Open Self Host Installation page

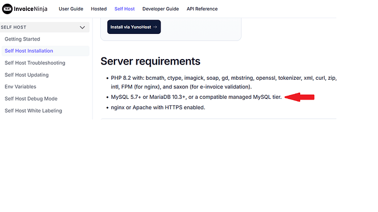pyautogui.click(x=45, y=51)
